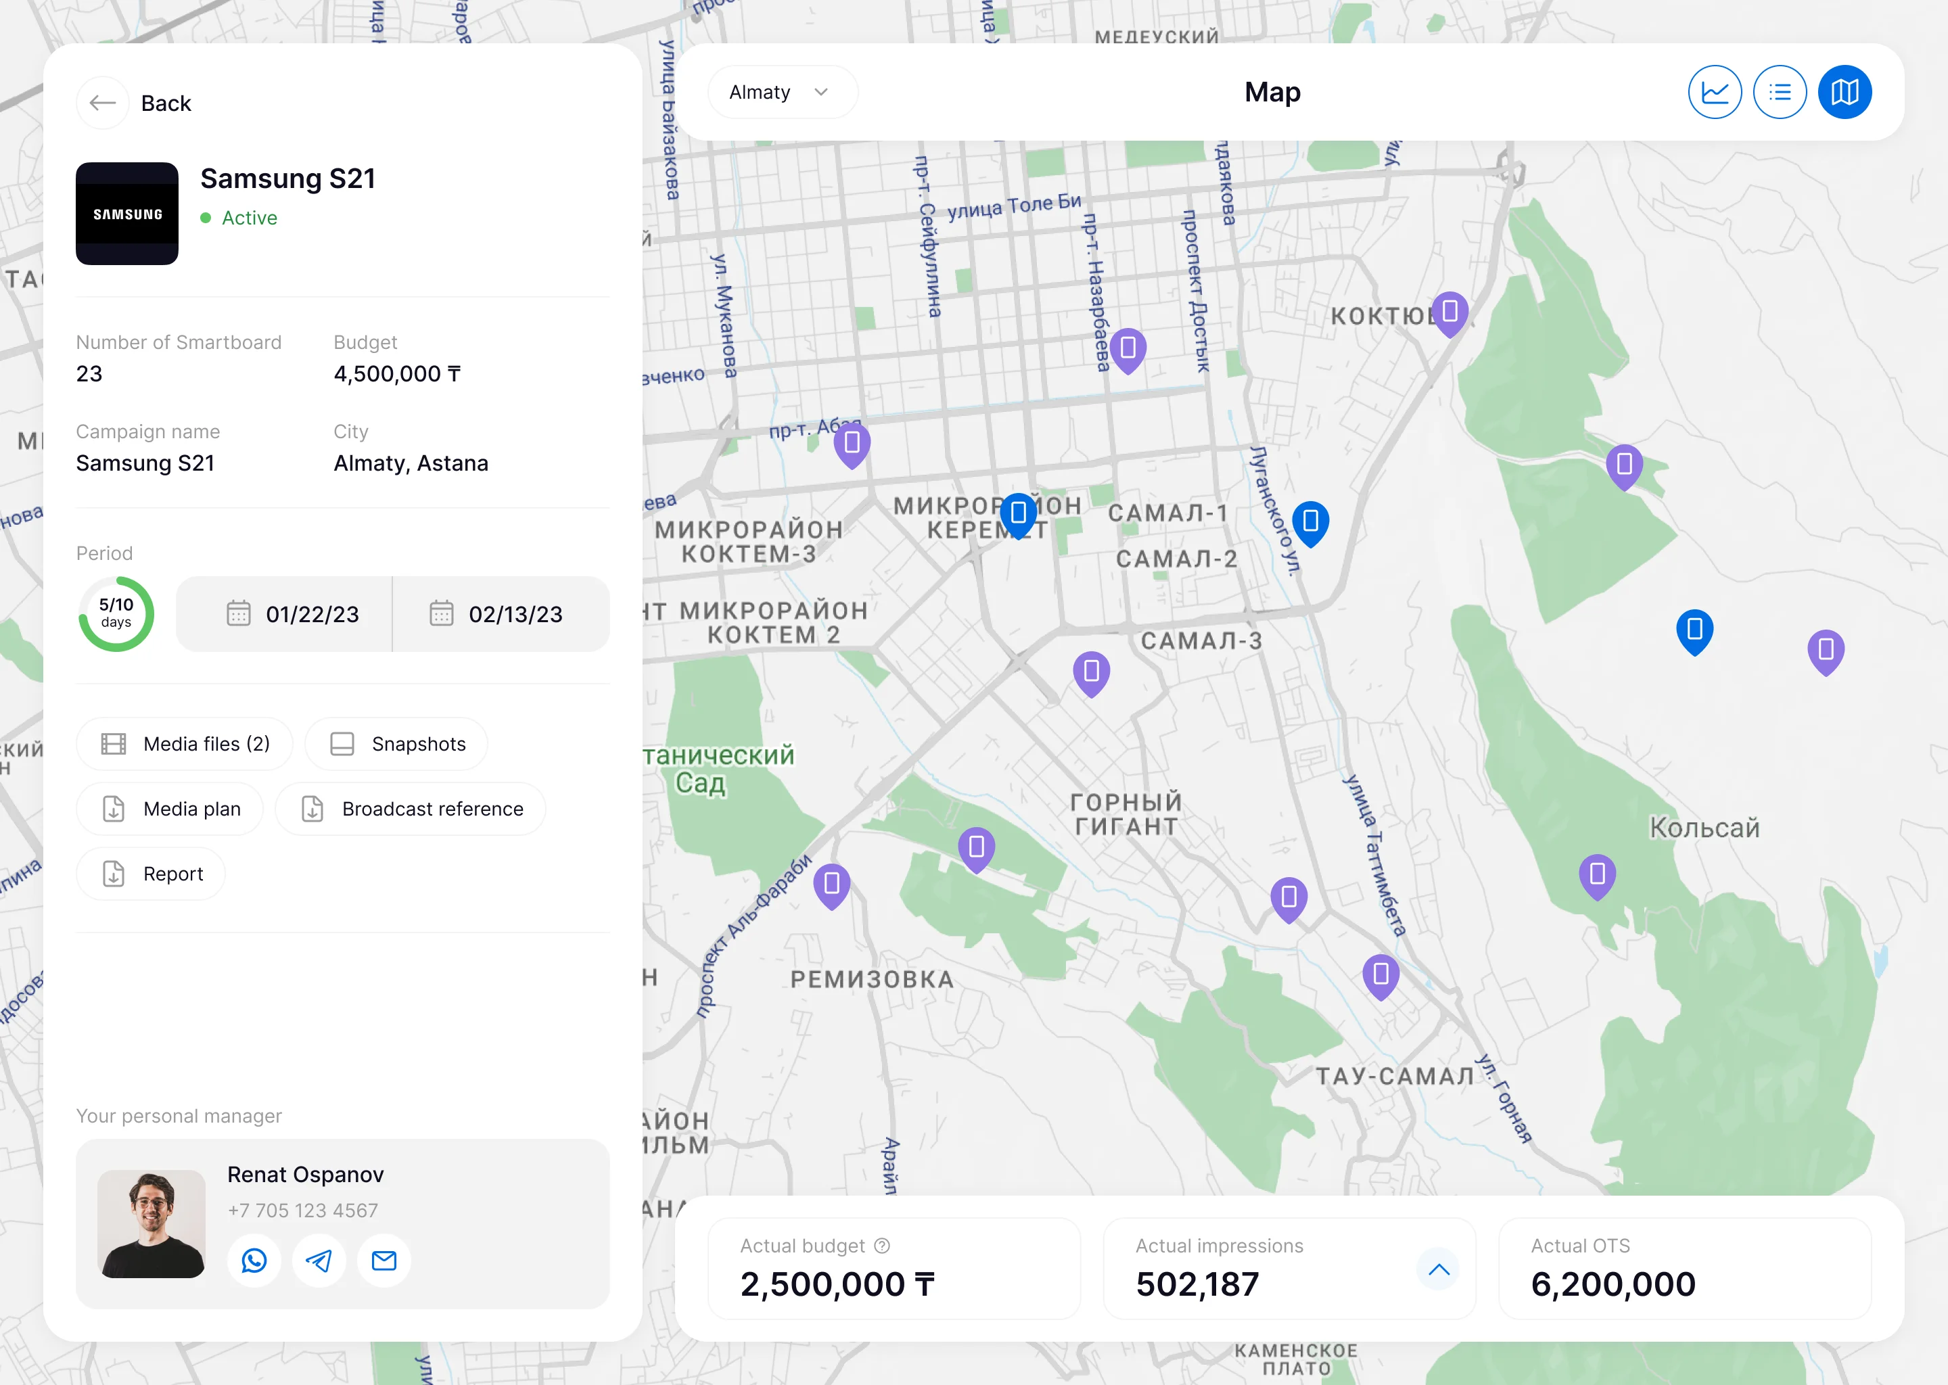Select the map view icon
The height and width of the screenshot is (1385, 1948).
coord(1844,92)
